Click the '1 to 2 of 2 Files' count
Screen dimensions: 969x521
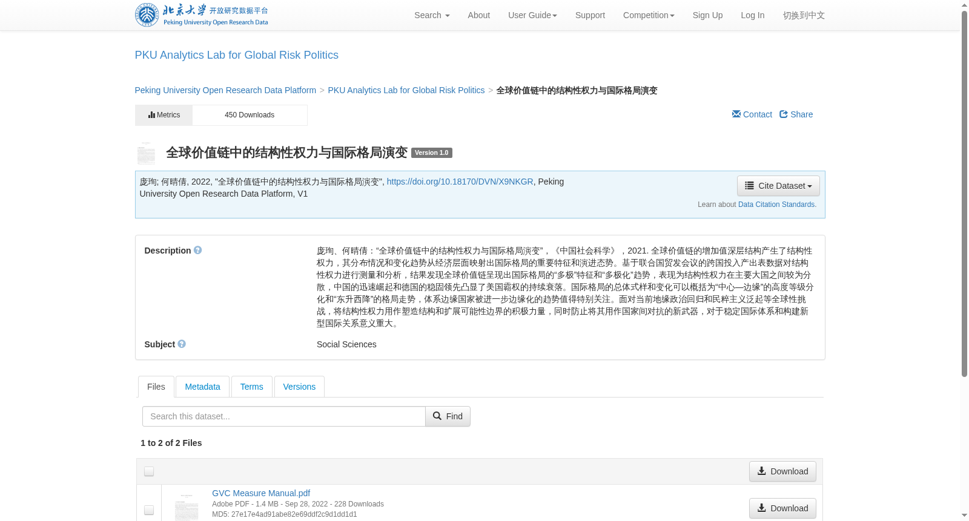coord(171,443)
